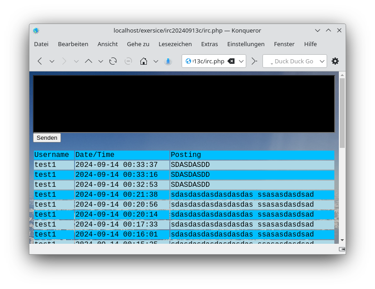This screenshot has width=375, height=289.
Task: Click the grayed forward navigation arrow
Action: [x=64, y=61]
